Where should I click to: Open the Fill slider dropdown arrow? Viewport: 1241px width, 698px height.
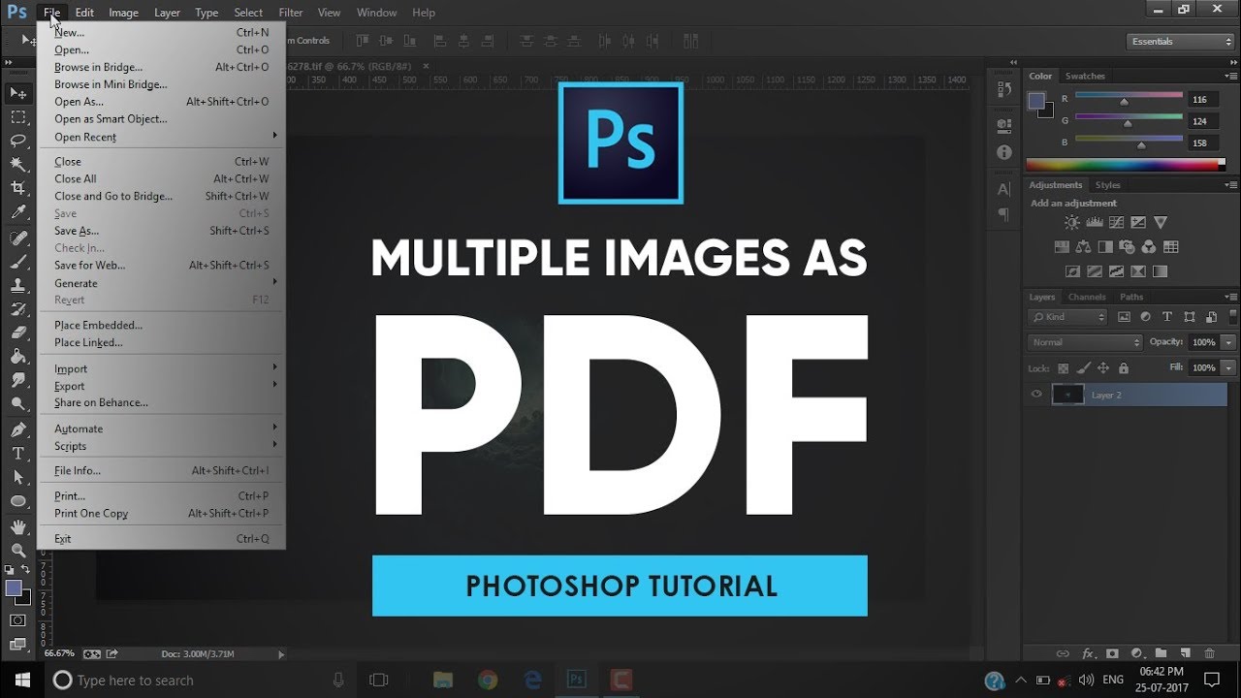point(1228,368)
